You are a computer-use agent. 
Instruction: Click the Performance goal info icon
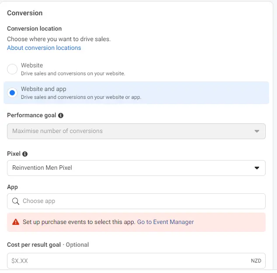[x=61, y=116]
